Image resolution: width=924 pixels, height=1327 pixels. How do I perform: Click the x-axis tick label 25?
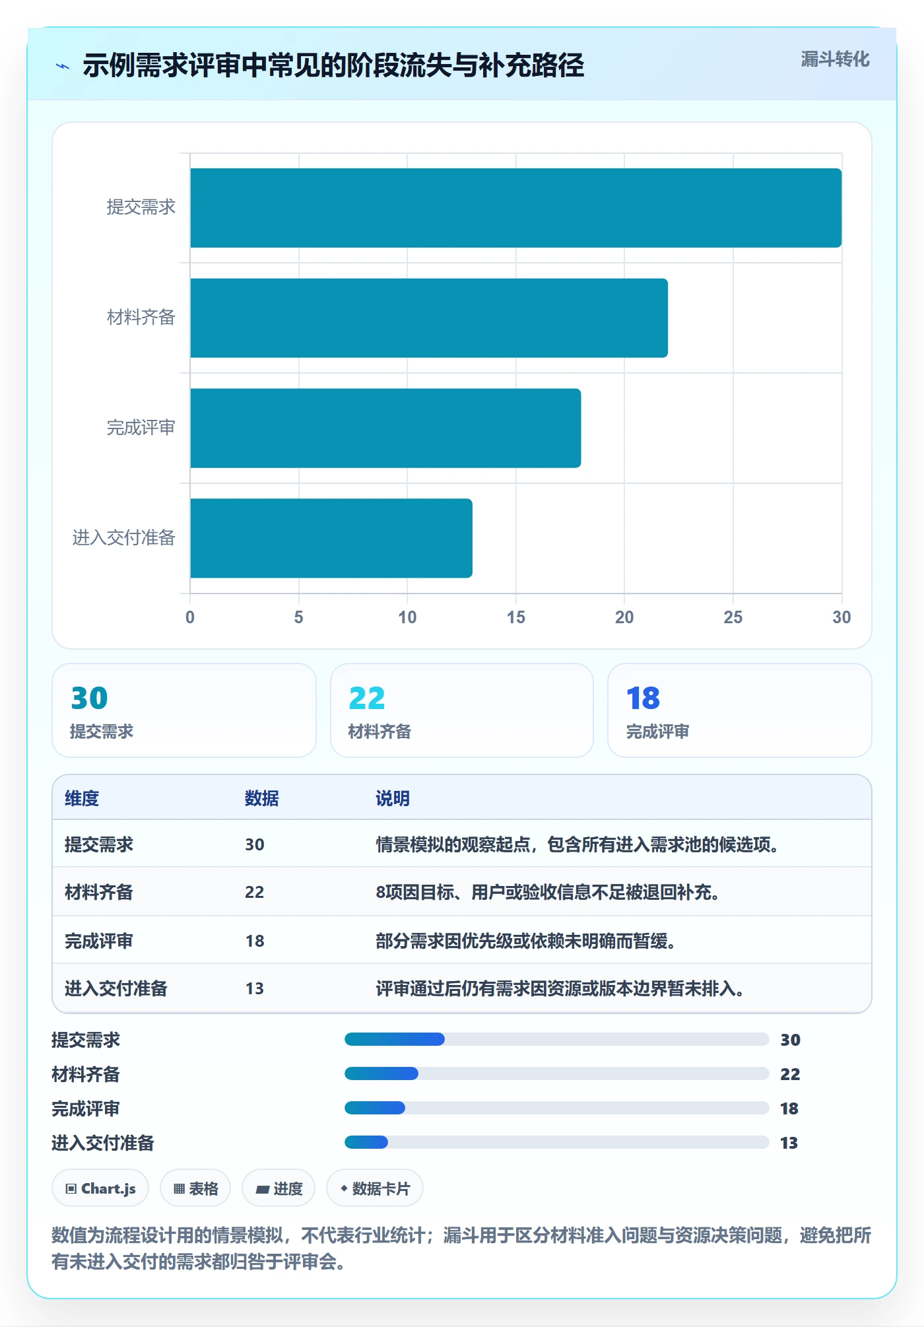(x=733, y=617)
